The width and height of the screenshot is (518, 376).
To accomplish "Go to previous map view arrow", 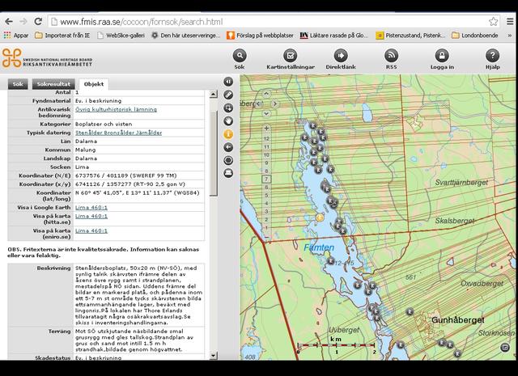I will coord(228,146).
